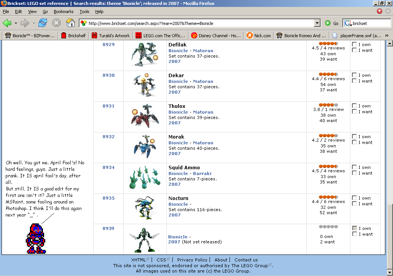Screen dimensions: 393x276
Task: Open the Help menu
Action: pyautogui.click(x=99, y=12)
